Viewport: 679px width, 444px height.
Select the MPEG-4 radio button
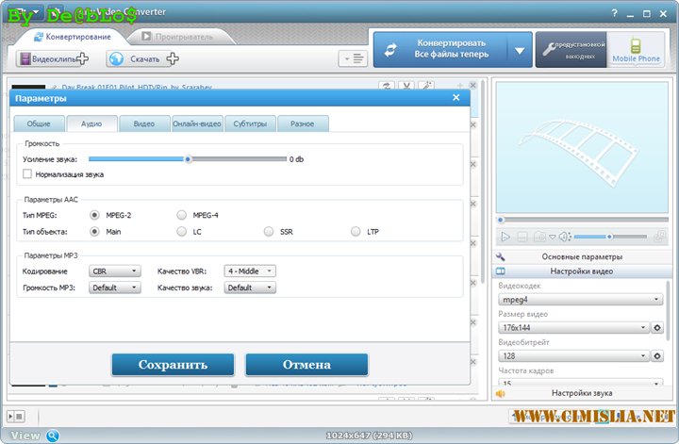pyautogui.click(x=182, y=215)
